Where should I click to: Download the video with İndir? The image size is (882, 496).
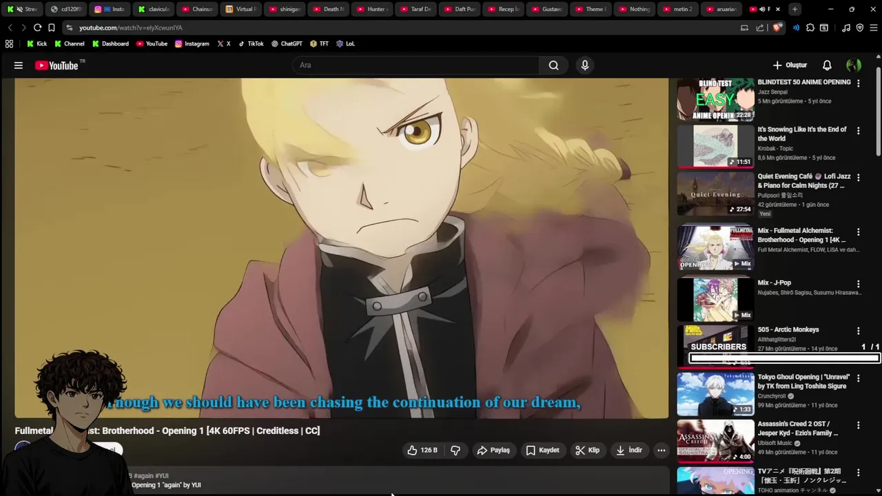pyautogui.click(x=629, y=451)
